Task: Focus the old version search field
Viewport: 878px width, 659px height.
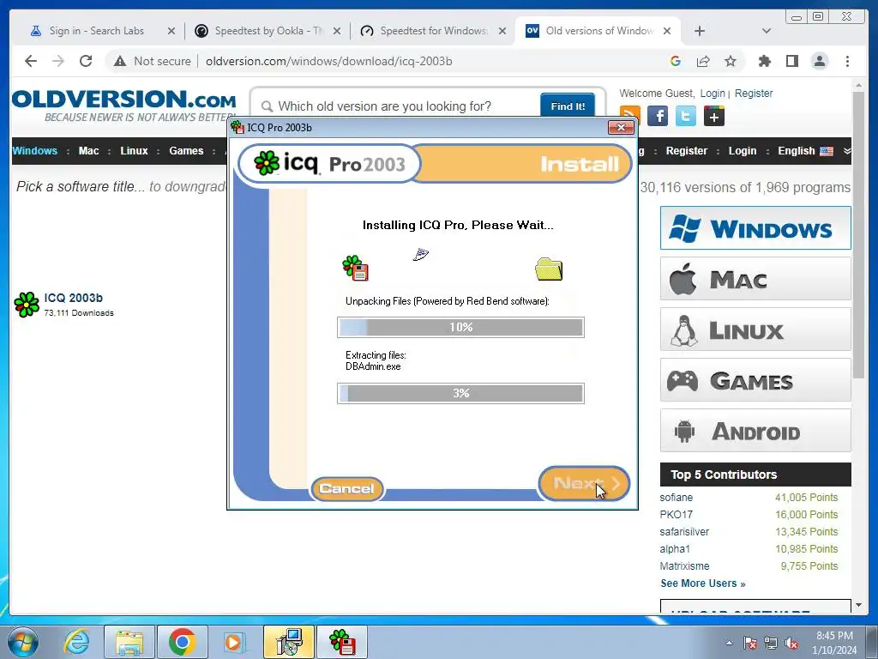Action: click(x=400, y=106)
